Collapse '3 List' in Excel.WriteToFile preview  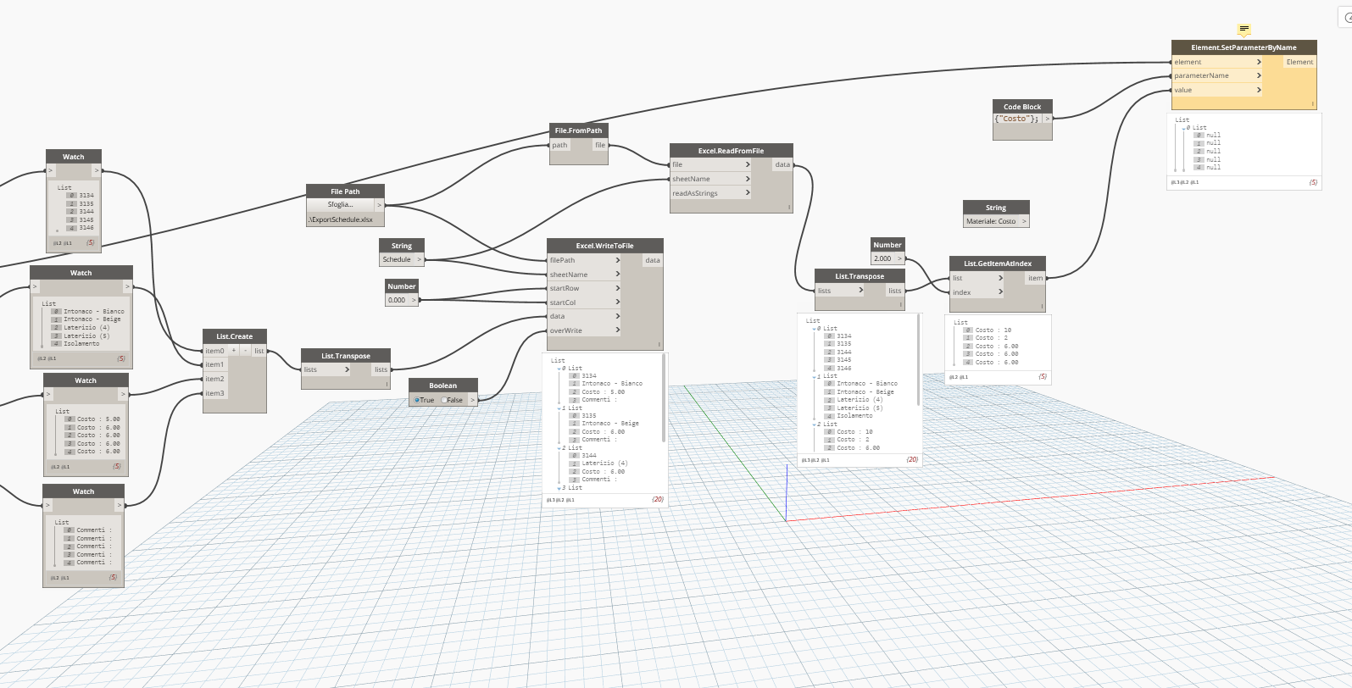559,488
